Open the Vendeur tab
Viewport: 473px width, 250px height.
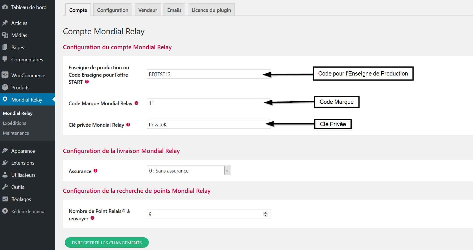tap(148, 10)
